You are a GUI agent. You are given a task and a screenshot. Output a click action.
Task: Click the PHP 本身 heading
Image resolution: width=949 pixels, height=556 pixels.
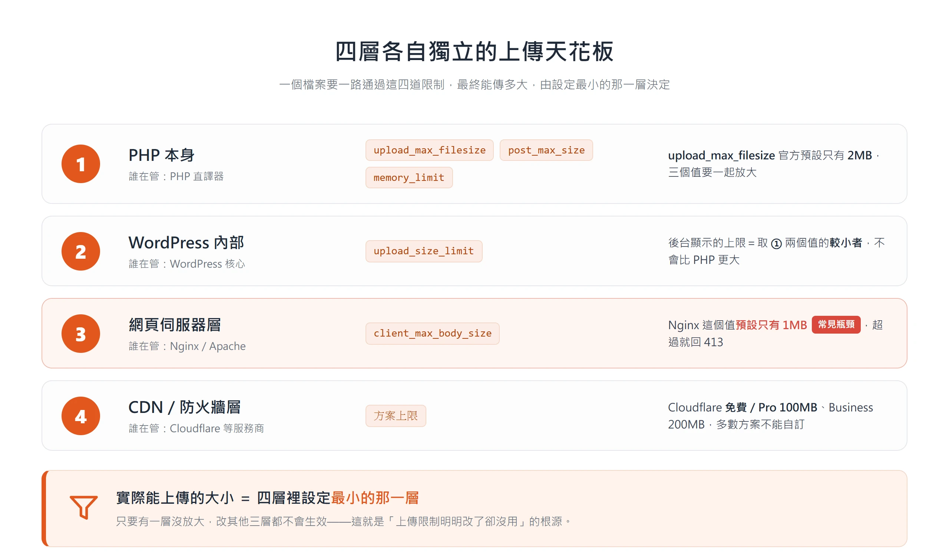point(161,155)
